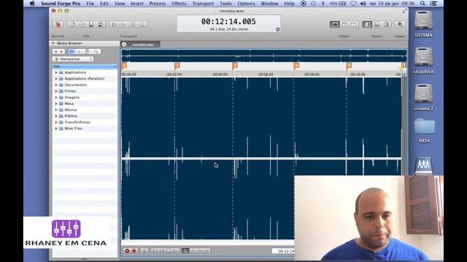The width and height of the screenshot is (467, 262).
Task: Click timeline marker 1
Action: coord(124,65)
